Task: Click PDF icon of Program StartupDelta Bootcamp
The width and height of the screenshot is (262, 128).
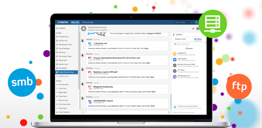Action: (x=90, y=59)
